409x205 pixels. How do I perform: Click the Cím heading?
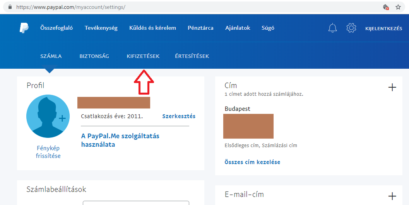tap(231, 86)
